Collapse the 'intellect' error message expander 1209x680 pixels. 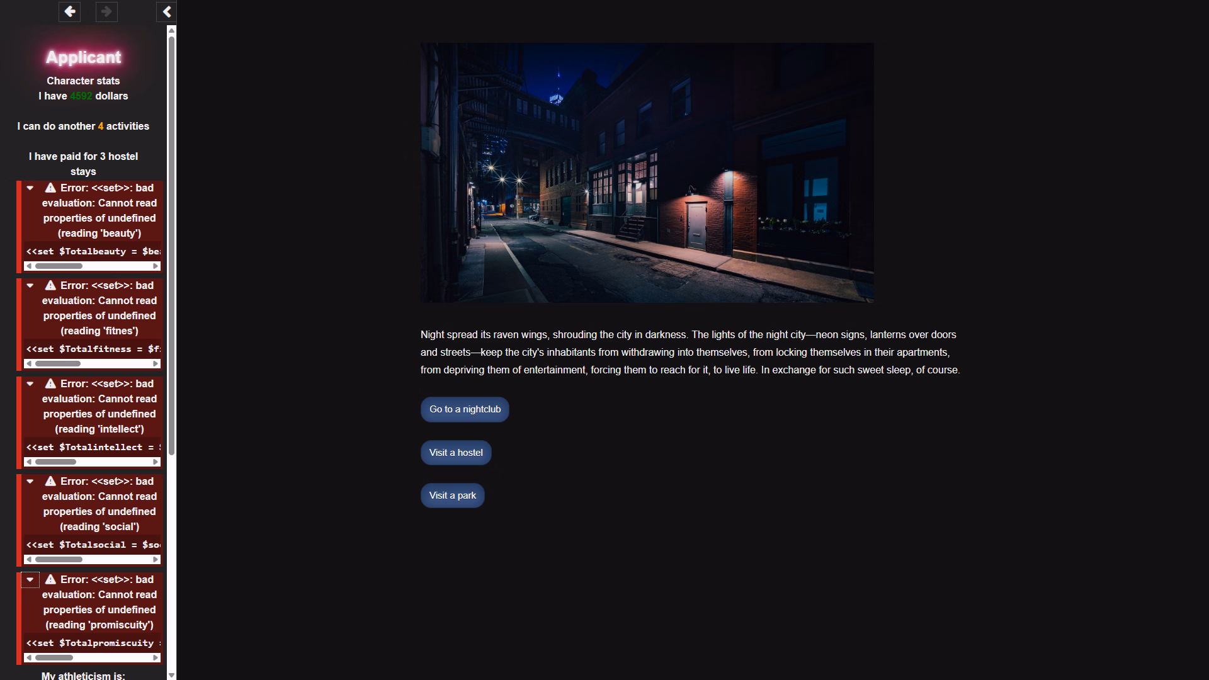coord(30,383)
